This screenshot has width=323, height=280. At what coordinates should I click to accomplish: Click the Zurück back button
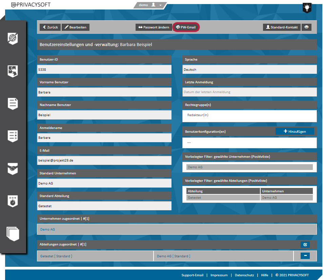[50, 27]
